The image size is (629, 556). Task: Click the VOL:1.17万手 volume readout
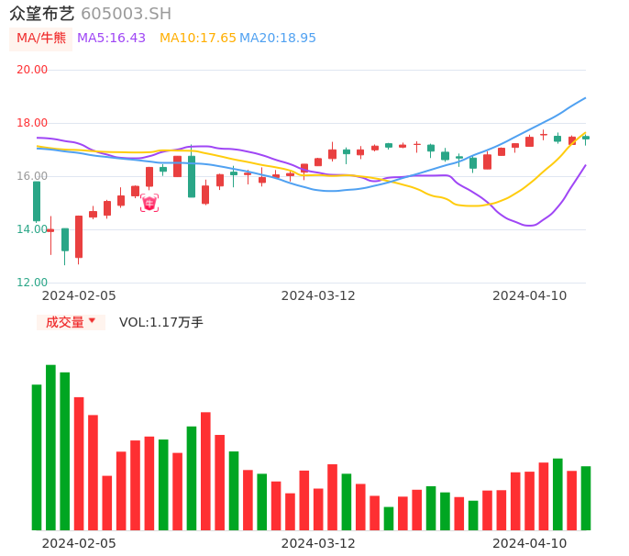pyautogui.click(x=160, y=322)
